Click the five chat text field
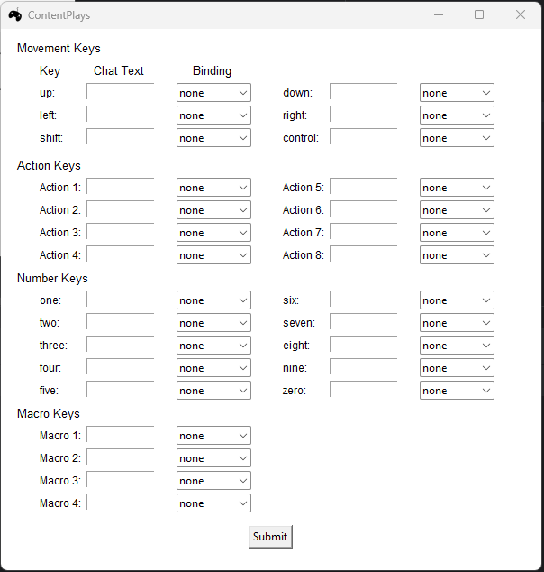Viewport: 544px width, 572px height. pyautogui.click(x=120, y=389)
